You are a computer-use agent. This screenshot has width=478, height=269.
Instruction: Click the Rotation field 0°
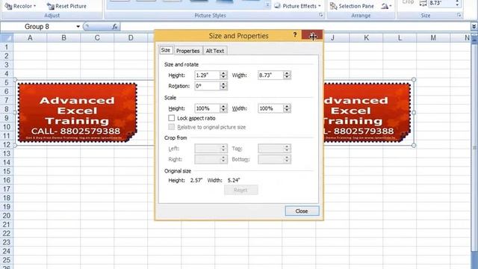[x=207, y=86]
